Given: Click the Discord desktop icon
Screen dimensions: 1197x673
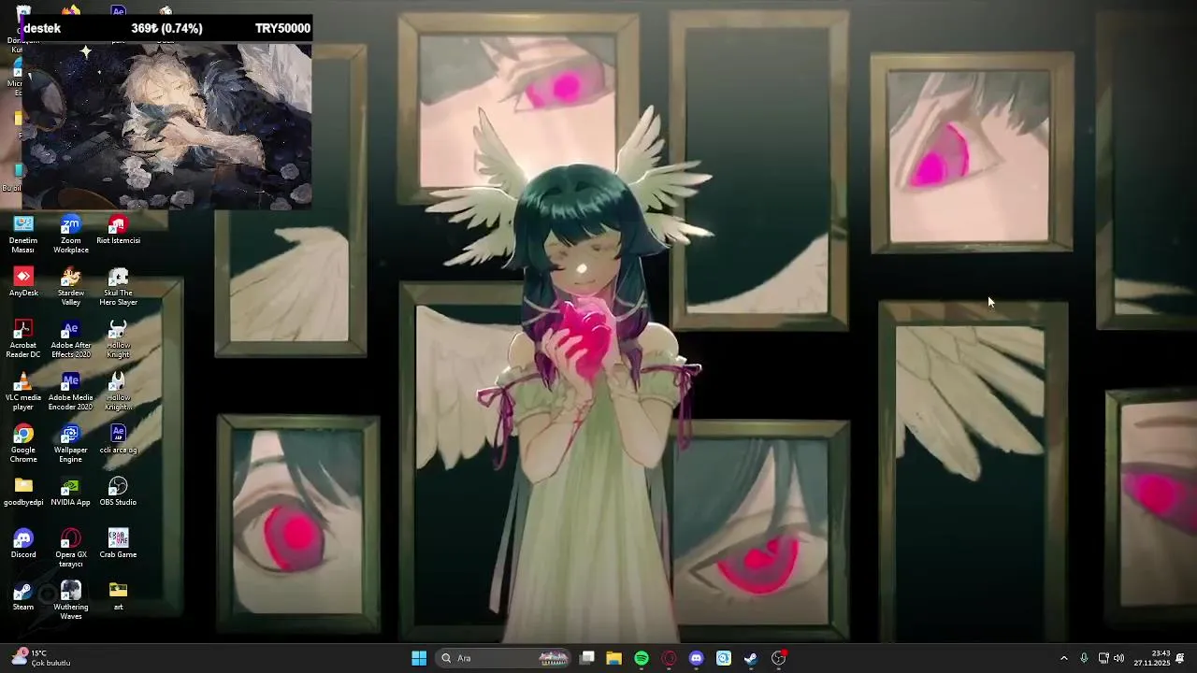Looking at the screenshot, I should tap(23, 544).
